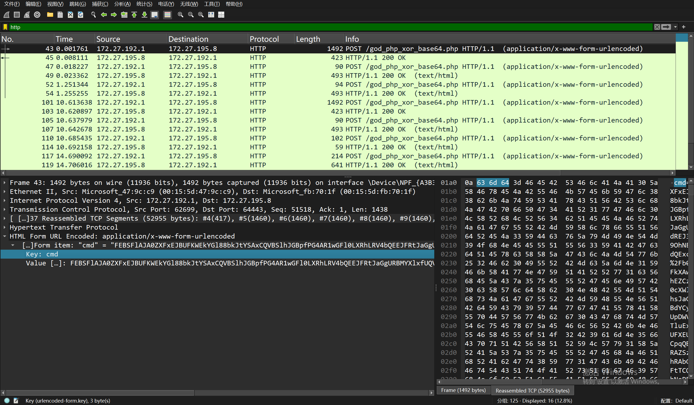Open the 统计(S) statistics menu
The image size is (694, 405).
click(144, 4)
